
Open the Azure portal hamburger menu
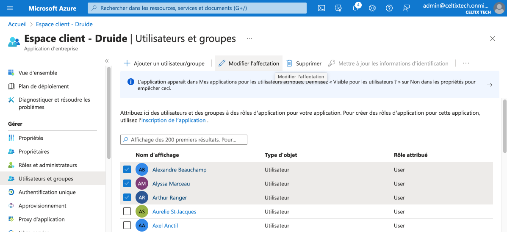[x=10, y=8]
